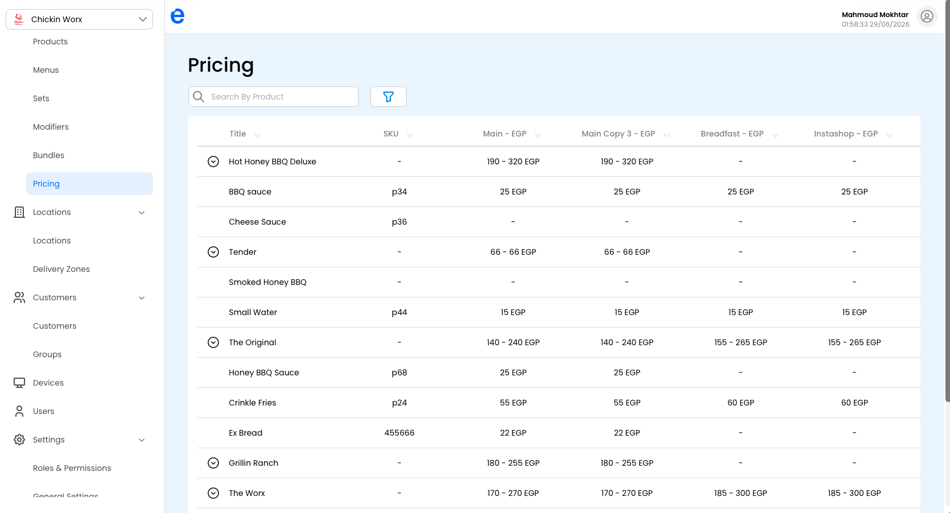The width and height of the screenshot is (950, 513).
Task: Open the user profile avatar icon
Action: coord(927,16)
